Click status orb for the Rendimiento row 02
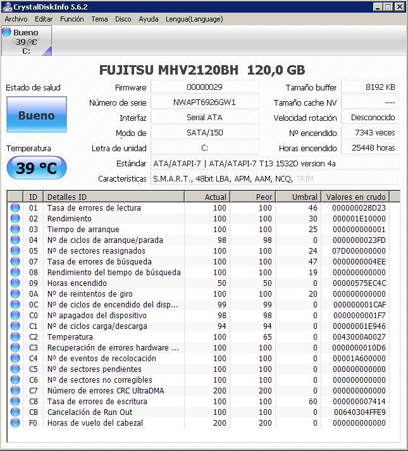Image resolution: width=408 pixels, height=451 pixels. (x=15, y=218)
